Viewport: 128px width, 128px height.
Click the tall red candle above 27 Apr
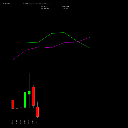point(33,96)
